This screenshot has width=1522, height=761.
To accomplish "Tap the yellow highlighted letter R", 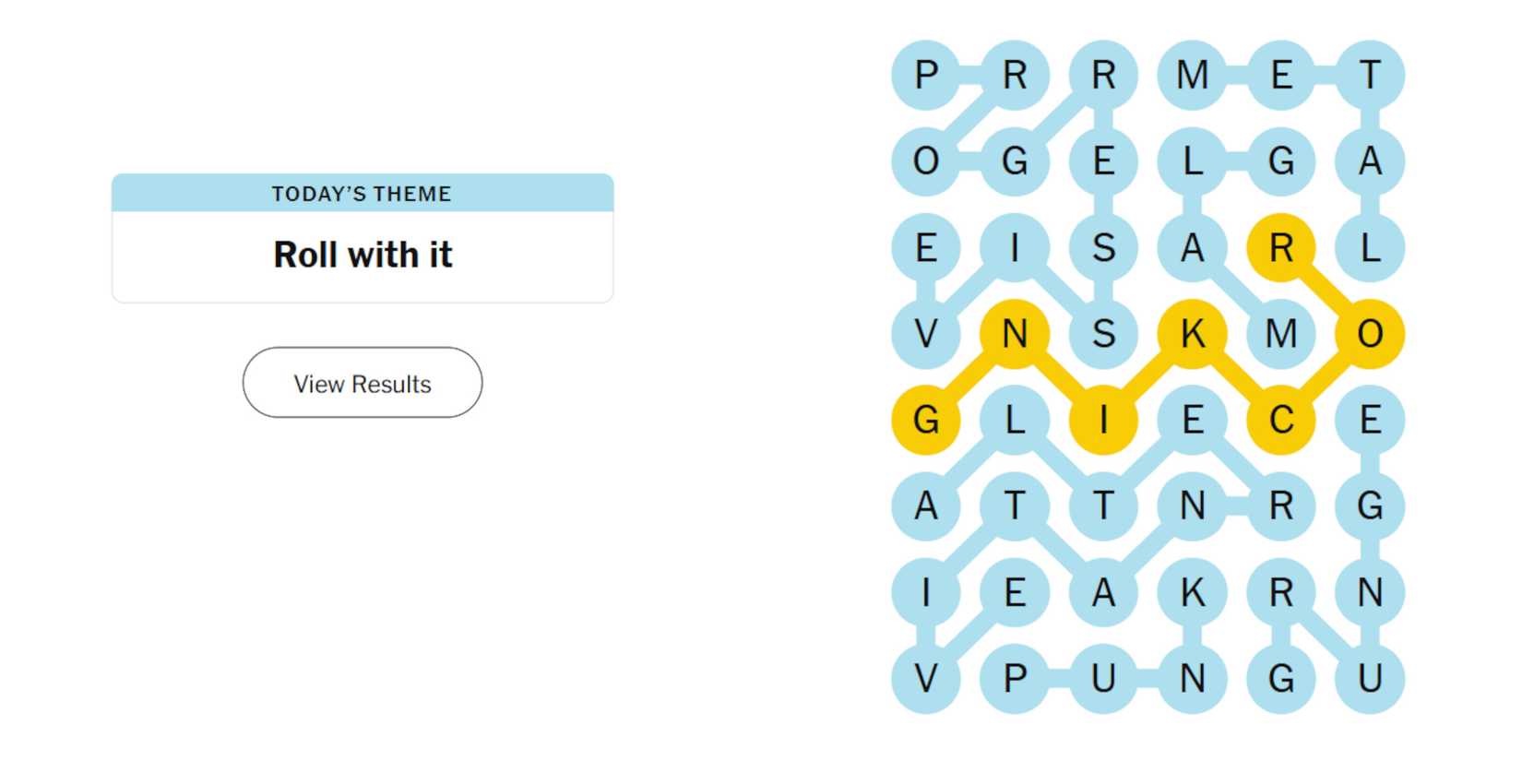I will (x=1280, y=246).
